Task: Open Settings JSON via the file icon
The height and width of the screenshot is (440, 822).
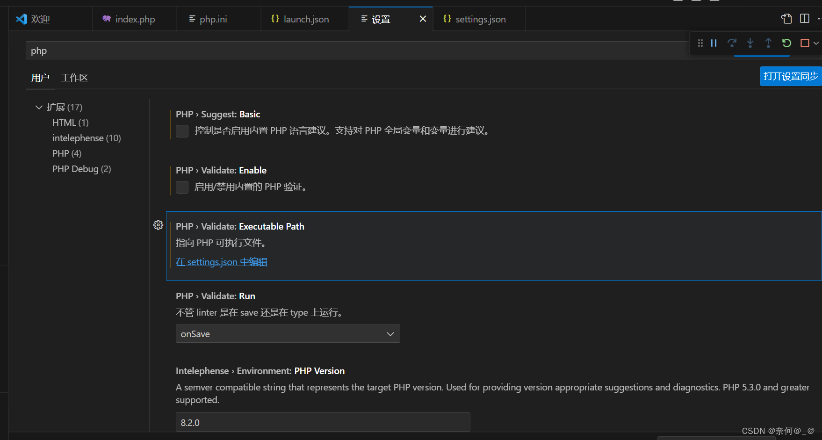Action: point(786,19)
